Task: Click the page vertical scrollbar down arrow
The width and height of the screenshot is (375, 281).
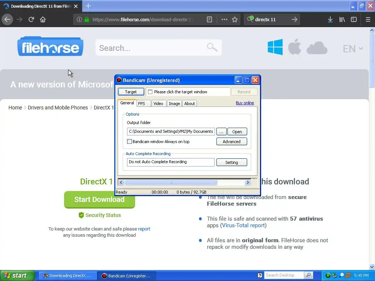Action: coord(372,267)
